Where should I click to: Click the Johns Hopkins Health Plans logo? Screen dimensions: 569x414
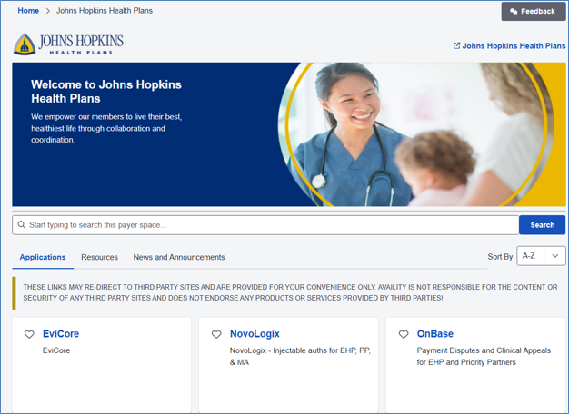(x=68, y=44)
